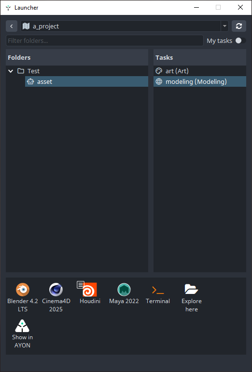Select the Test folder row

[77, 71]
